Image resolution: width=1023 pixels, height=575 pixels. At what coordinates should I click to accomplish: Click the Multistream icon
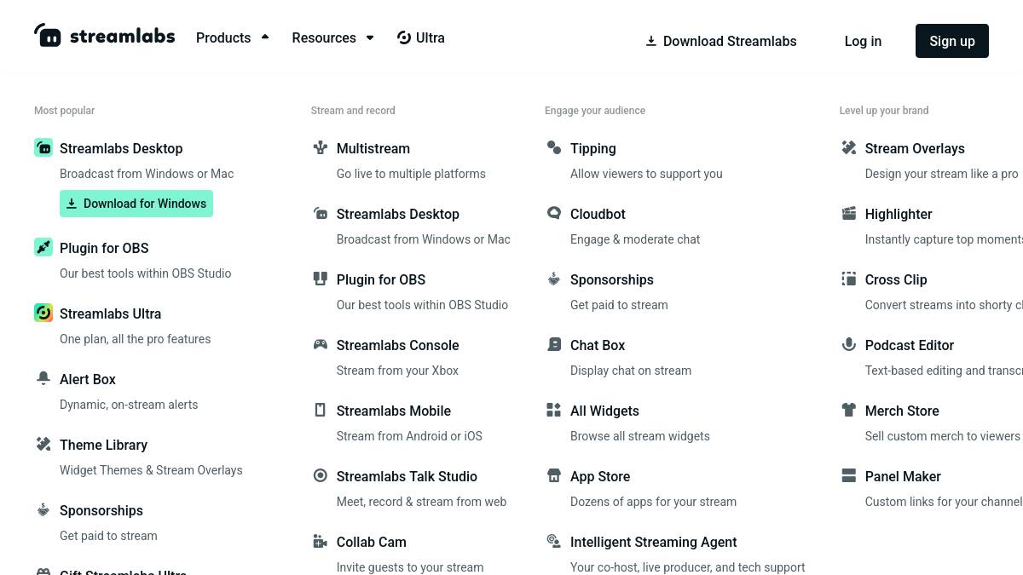tap(321, 147)
